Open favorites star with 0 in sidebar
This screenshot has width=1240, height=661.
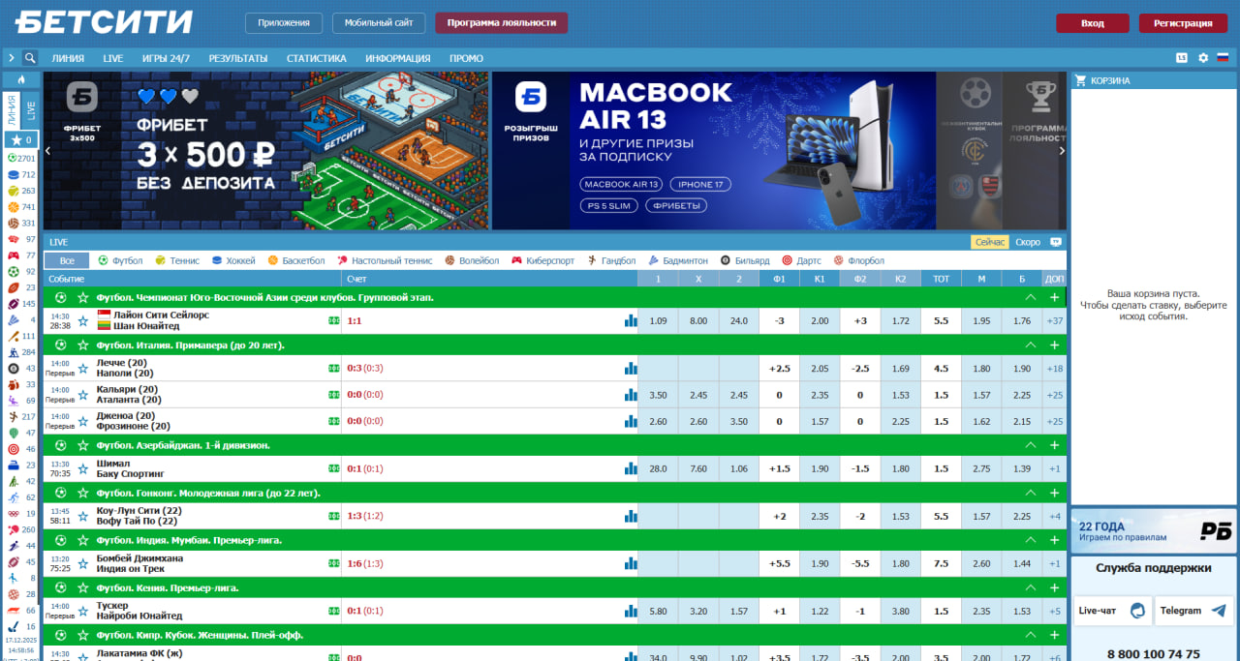(x=21, y=140)
